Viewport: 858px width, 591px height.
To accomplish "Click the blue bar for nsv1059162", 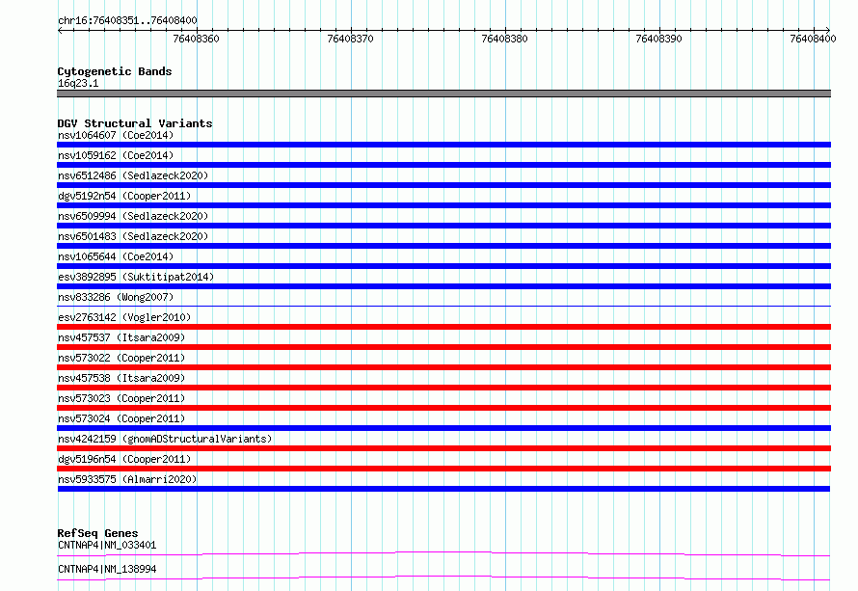I will pos(443,165).
